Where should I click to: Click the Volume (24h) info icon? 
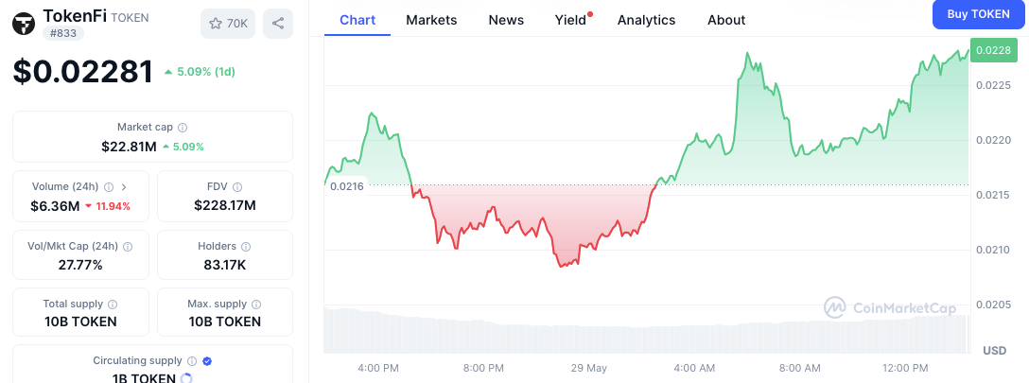tap(109, 187)
